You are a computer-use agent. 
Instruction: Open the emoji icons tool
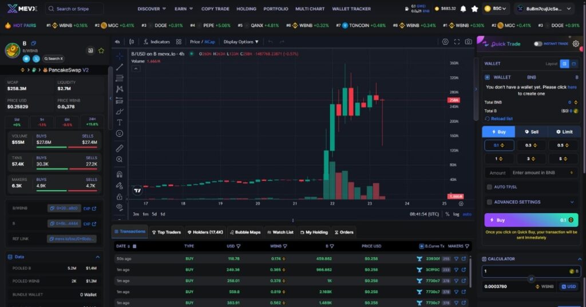[120, 133]
